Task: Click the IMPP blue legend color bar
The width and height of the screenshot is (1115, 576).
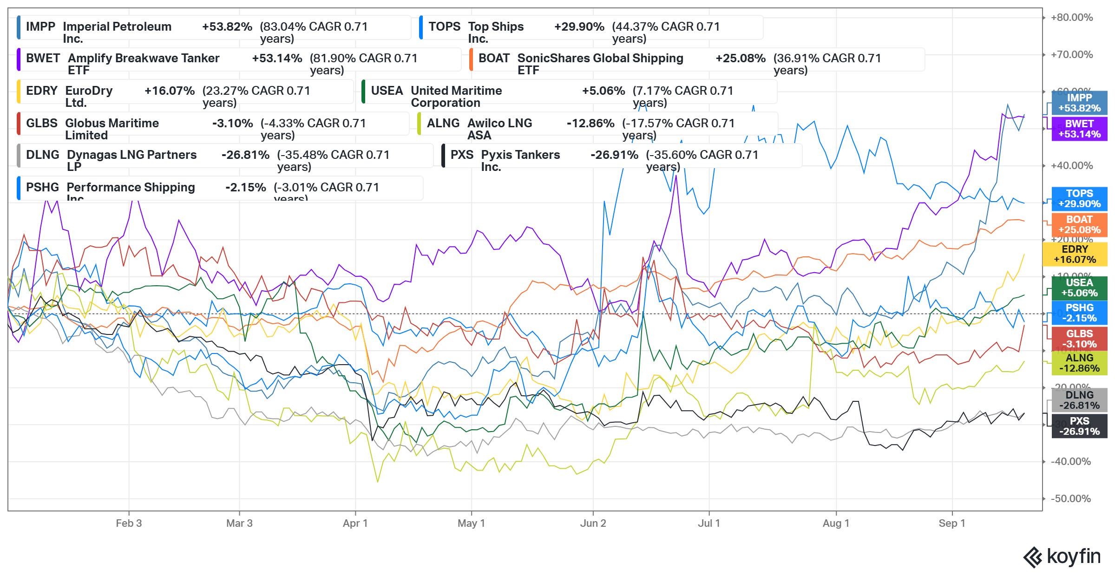Action: (19, 27)
